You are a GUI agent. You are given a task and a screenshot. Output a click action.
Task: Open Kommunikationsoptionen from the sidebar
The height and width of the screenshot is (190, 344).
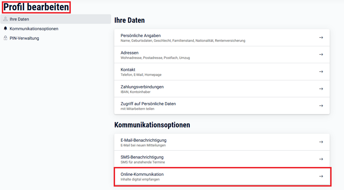[34, 29]
